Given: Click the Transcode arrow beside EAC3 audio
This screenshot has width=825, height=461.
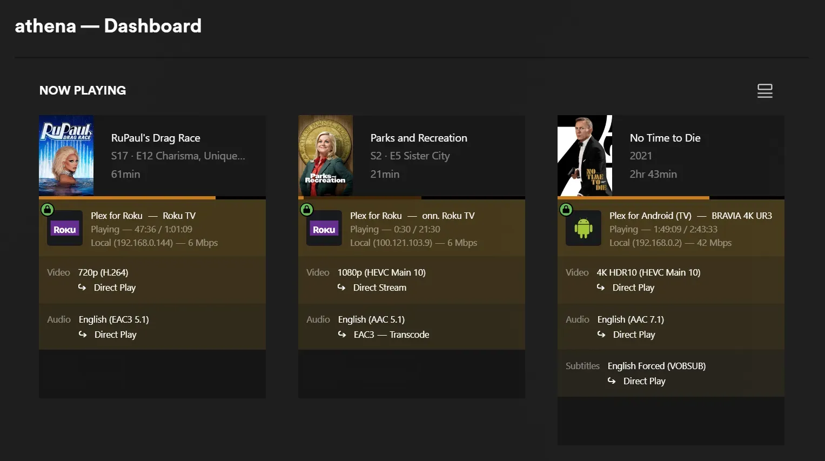Looking at the screenshot, I should click(342, 335).
